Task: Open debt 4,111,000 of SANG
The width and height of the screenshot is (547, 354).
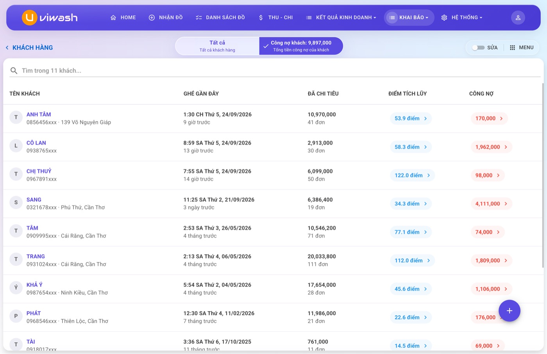Action: (x=492, y=204)
